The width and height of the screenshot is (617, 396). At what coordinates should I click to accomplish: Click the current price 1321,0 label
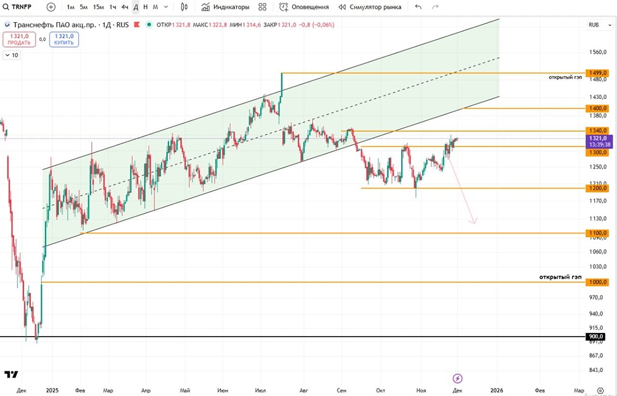(599, 141)
